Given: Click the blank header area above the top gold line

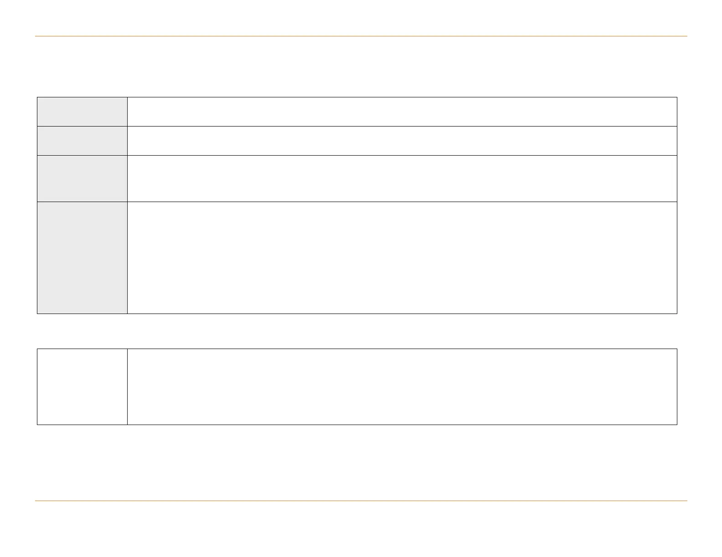Looking at the screenshot, I should (x=361, y=18).
